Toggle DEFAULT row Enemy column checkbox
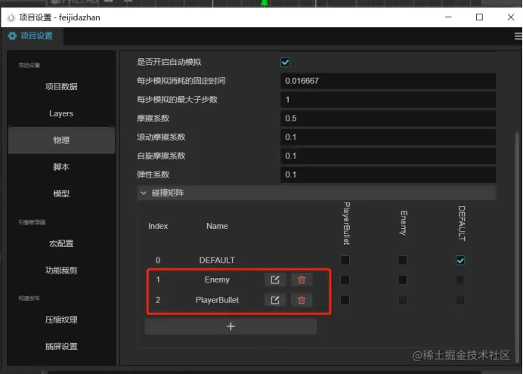Image resolution: width=523 pixels, height=374 pixels. tap(403, 260)
